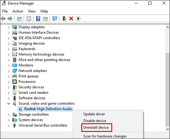The image size is (170, 139).
Task: Click the Back arrow toolbar icon
Action: 3,19
